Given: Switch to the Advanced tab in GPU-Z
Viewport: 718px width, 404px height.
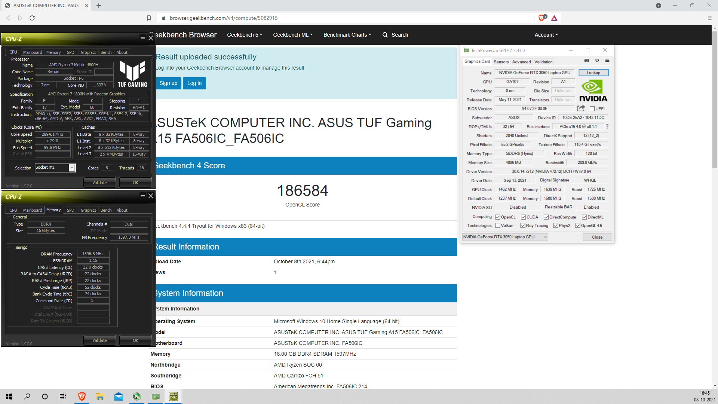Looking at the screenshot, I should [x=522, y=62].
